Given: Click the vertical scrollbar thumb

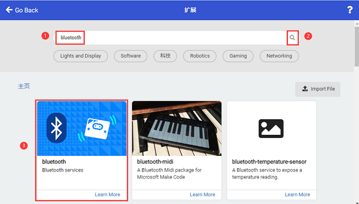Looking at the screenshot, I should 357,47.
